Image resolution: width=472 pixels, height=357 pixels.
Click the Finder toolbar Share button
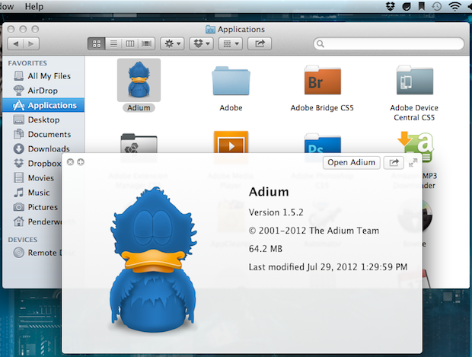click(260, 44)
